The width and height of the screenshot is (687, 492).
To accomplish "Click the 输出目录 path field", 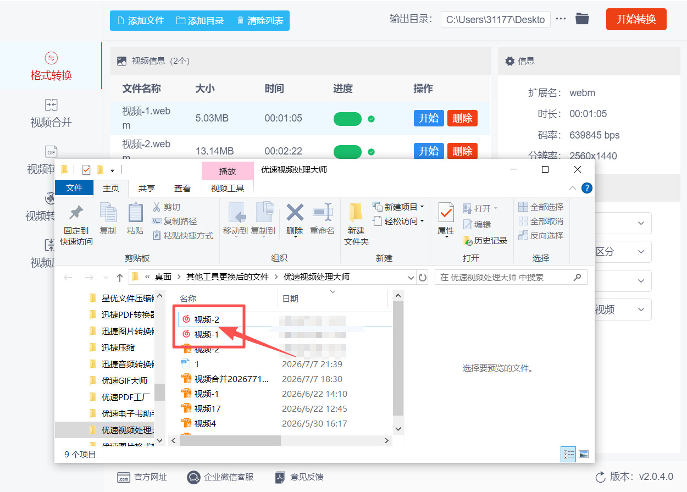I will (x=495, y=19).
